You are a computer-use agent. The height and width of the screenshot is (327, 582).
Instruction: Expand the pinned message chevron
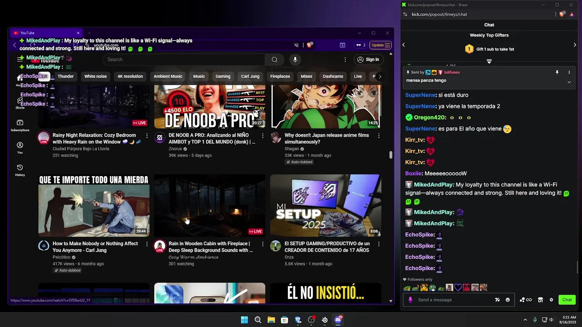[x=569, y=82]
